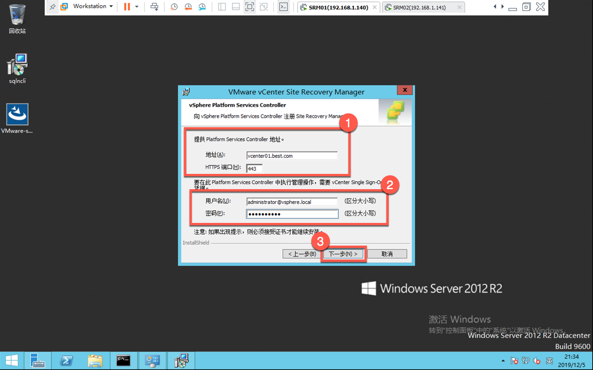Open File Explorer from the taskbar
Image resolution: width=593 pixels, height=370 pixels.
[95, 361]
